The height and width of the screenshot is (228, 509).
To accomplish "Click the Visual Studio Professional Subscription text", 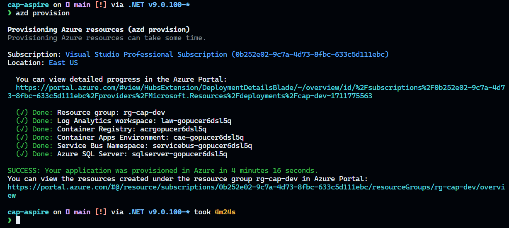I will click(146, 54).
